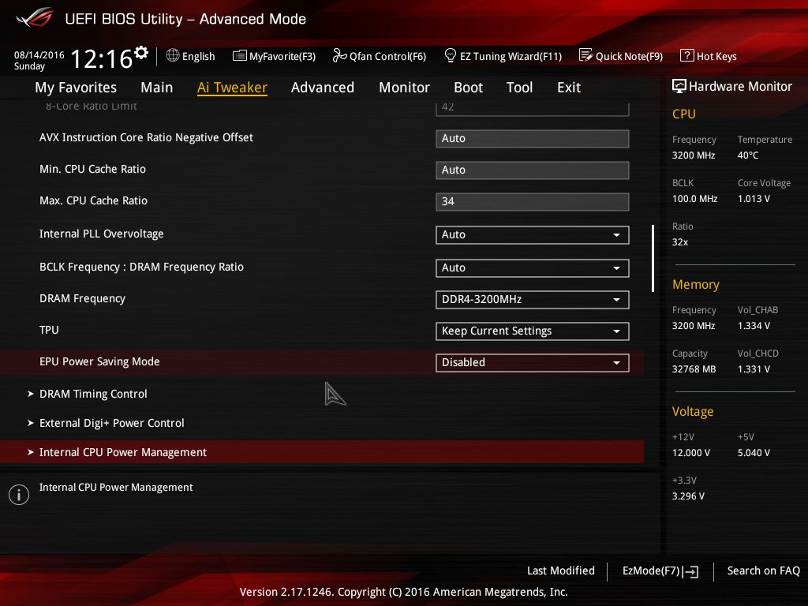Show Hot Keys label
The image size is (808, 606).
[x=716, y=56]
